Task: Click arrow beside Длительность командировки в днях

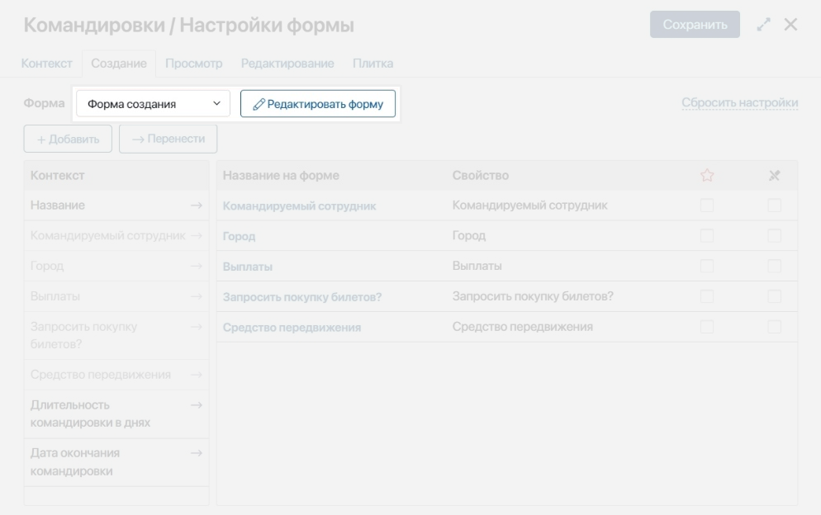Action: click(196, 404)
